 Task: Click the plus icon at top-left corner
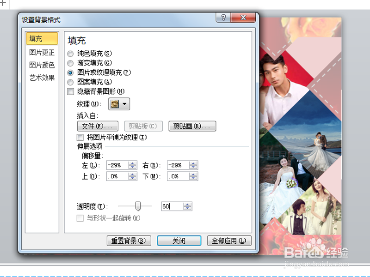tap(3, 3)
